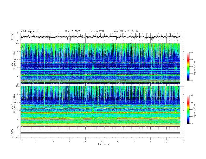Click time axis tick label "7"
This screenshot has width=206, height=159.
point(134,142)
